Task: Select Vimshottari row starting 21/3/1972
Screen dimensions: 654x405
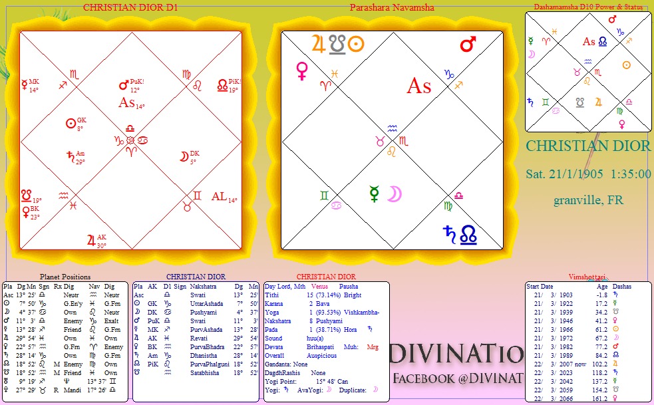Action: pos(576,338)
